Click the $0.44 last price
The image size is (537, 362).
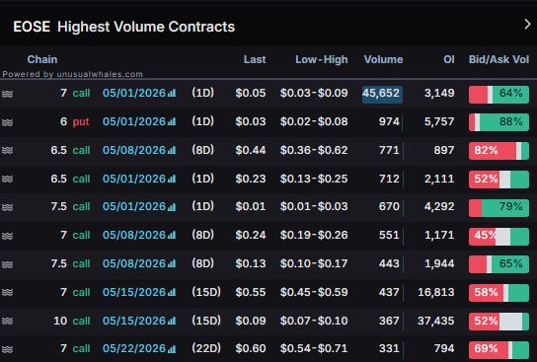[251, 150]
